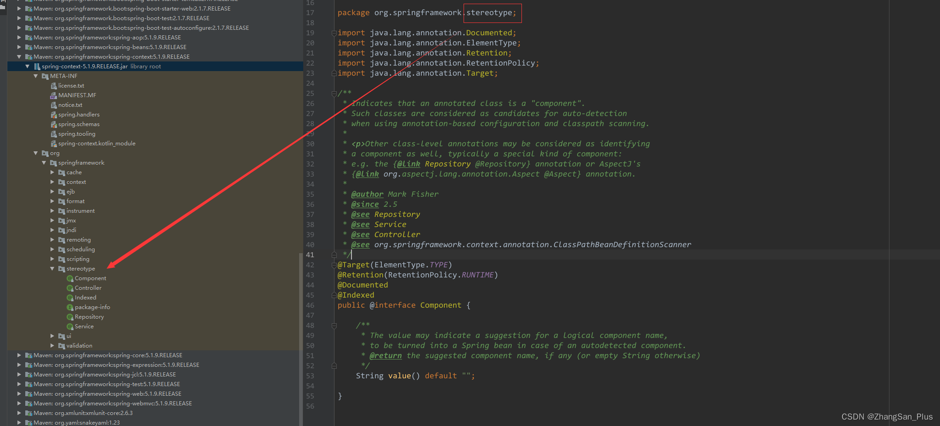940x426 pixels.
Task: Click the spring-webmvc Maven library icon
Action: pyautogui.click(x=28, y=404)
